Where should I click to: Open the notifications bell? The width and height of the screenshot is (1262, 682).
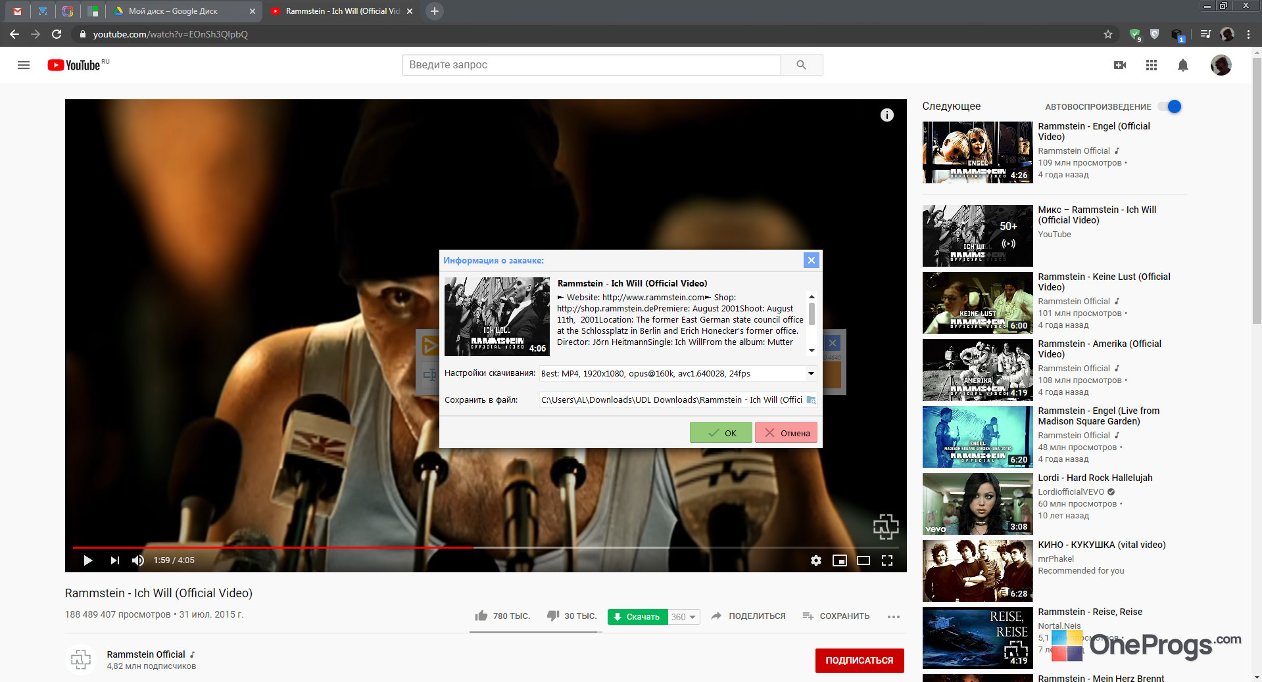point(1183,65)
